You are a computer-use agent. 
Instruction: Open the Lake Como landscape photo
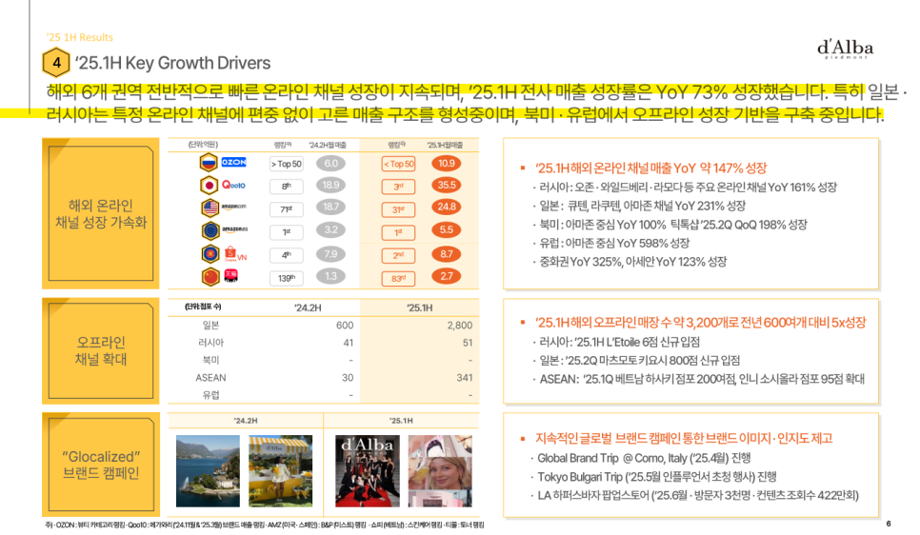point(208,471)
